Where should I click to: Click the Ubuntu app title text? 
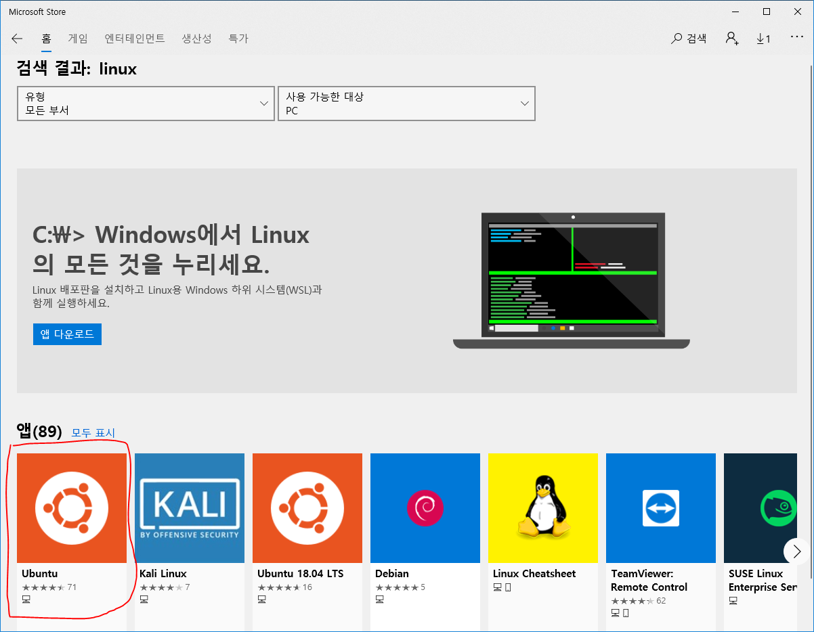(39, 574)
